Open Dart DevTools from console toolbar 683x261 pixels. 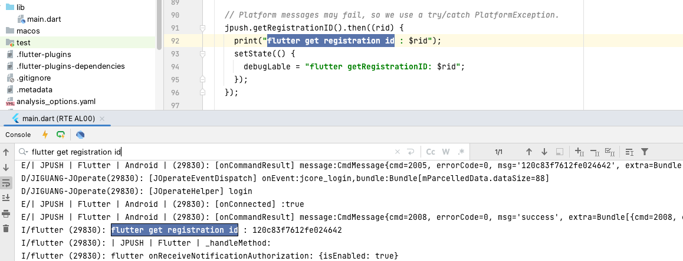(81, 135)
